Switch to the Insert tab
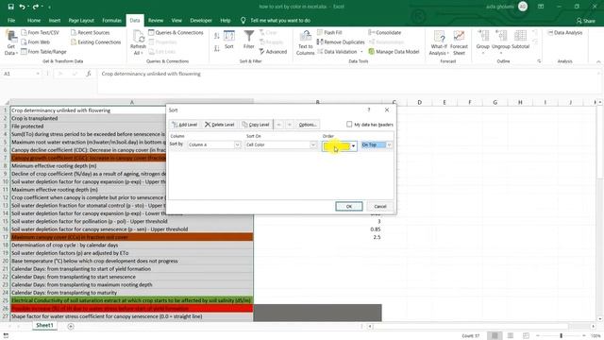 click(55, 21)
